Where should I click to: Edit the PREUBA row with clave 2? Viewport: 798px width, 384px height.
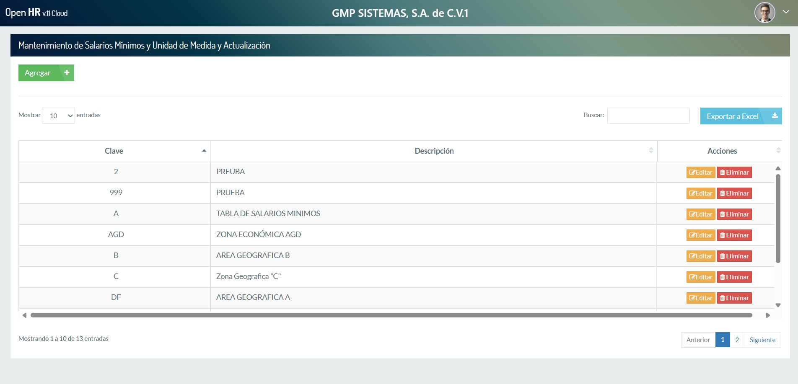(x=701, y=173)
